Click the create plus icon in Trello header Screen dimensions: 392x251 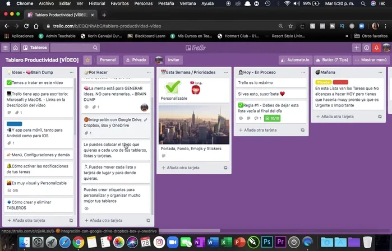(x=357, y=48)
